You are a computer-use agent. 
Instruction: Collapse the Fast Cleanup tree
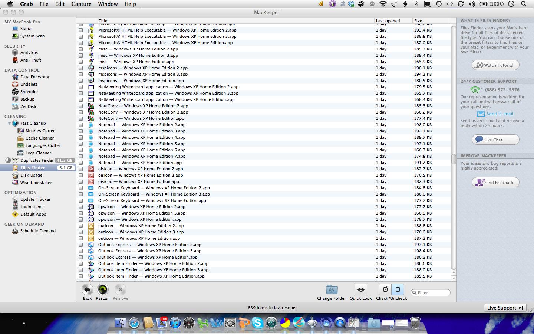pos(9,123)
